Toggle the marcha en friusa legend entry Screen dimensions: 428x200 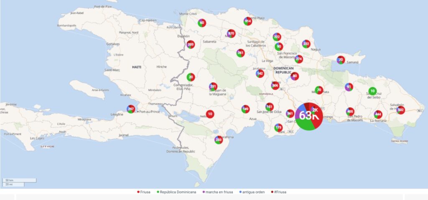point(217,192)
